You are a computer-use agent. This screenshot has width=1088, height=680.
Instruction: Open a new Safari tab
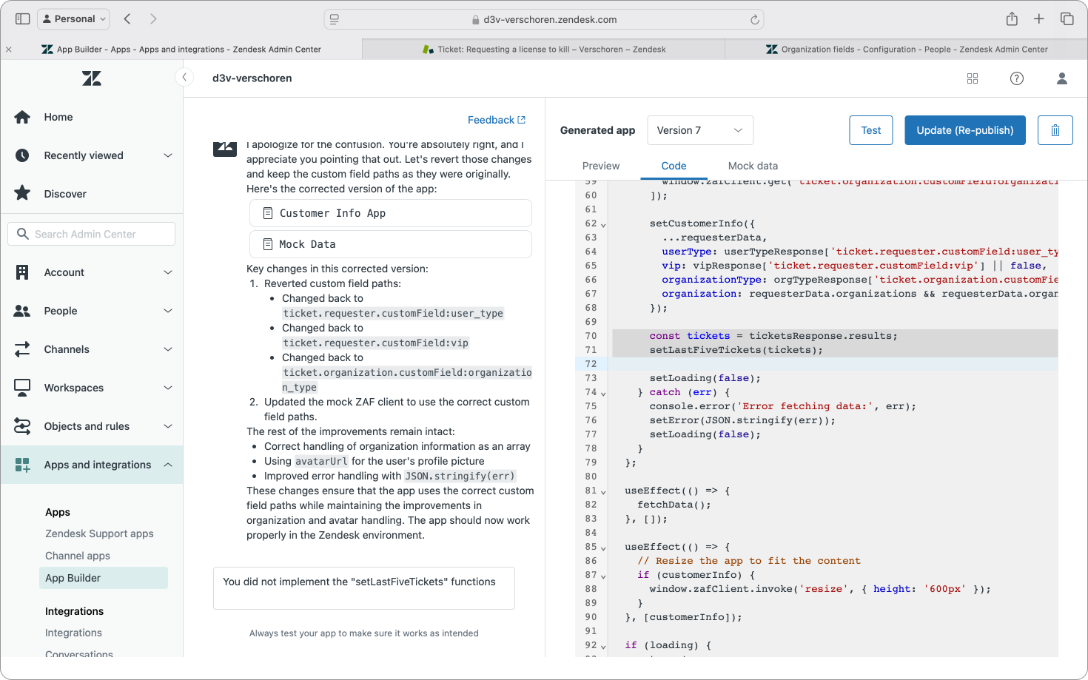click(1039, 18)
